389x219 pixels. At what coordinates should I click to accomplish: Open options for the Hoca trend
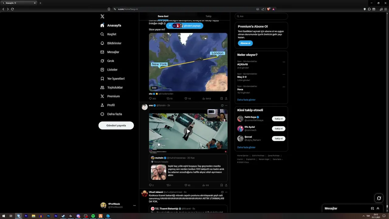coord(284,87)
